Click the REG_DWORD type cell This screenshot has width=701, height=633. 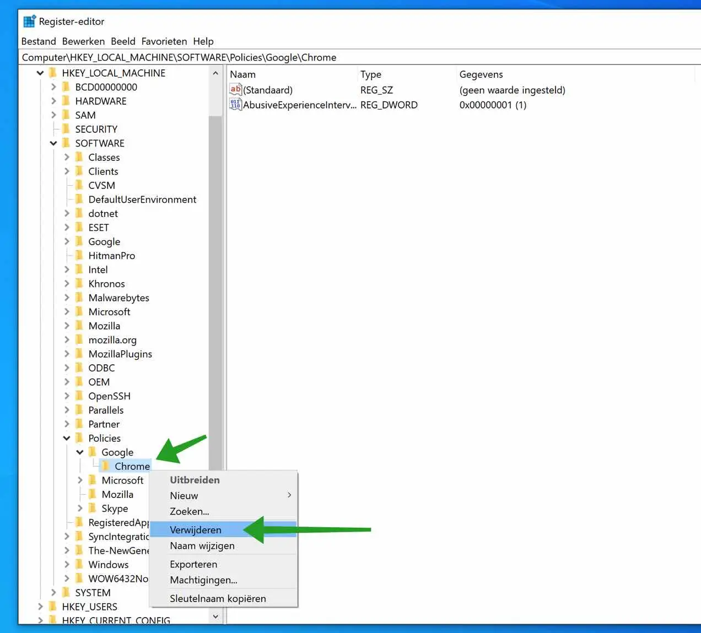[x=389, y=105]
